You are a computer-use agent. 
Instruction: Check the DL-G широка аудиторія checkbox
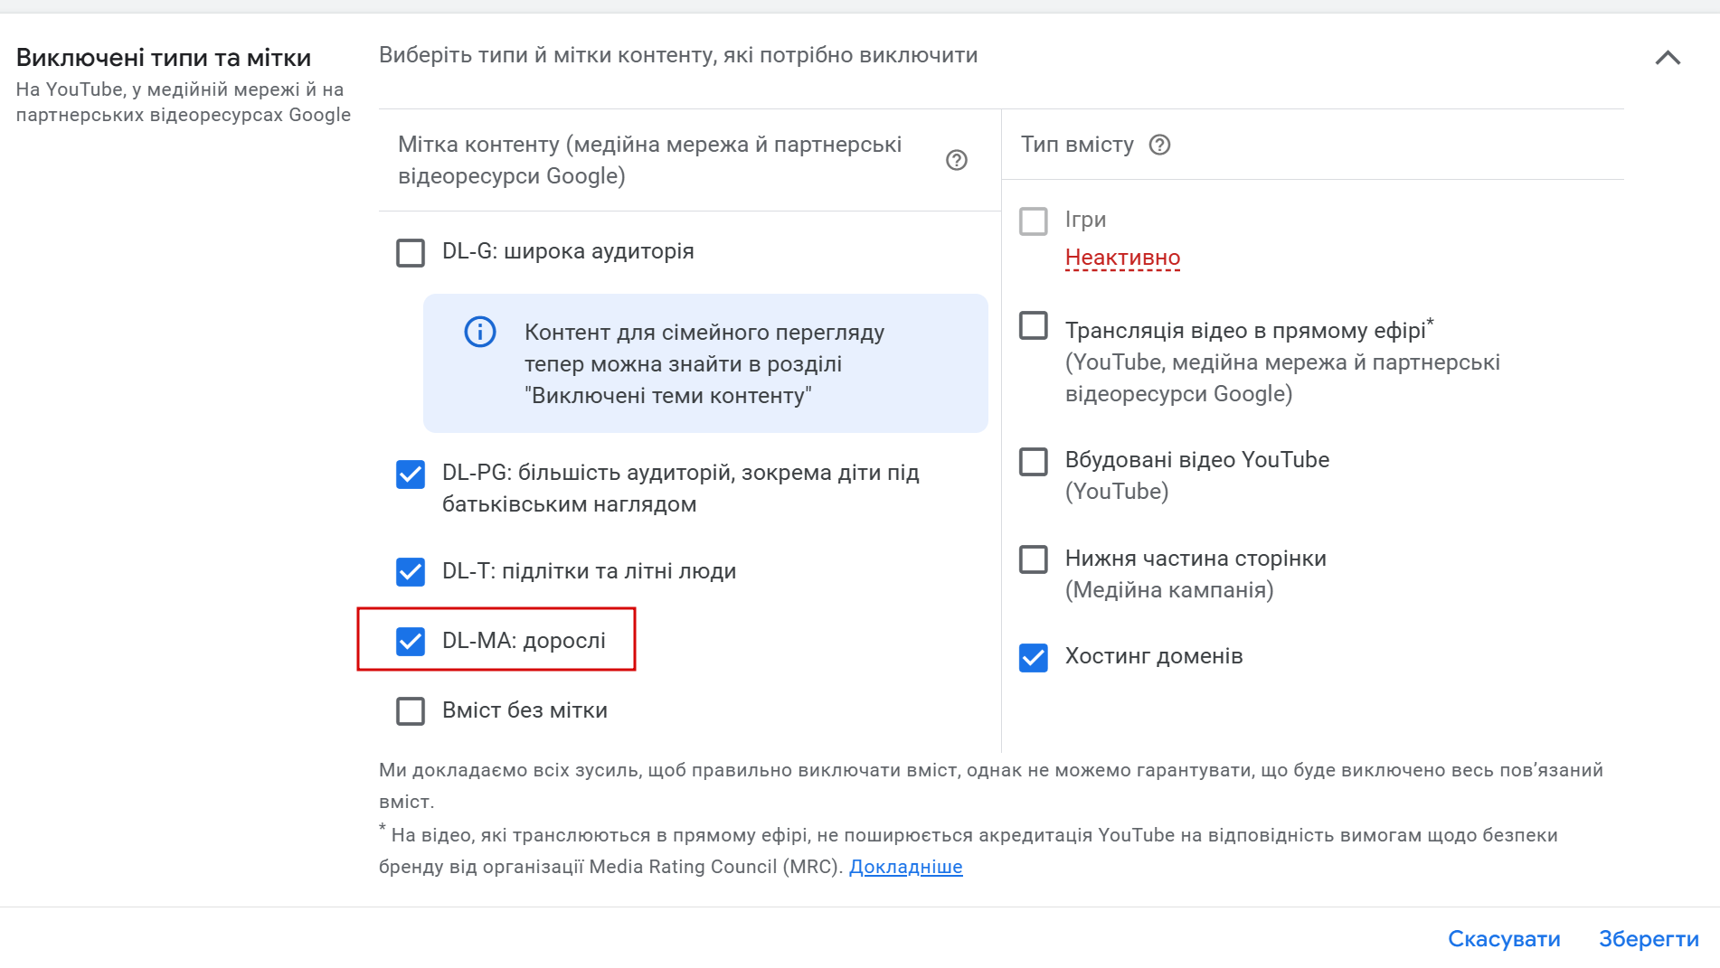[x=411, y=252]
